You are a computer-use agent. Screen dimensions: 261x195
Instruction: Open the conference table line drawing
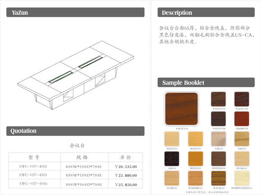pyautogui.click(x=76, y=75)
